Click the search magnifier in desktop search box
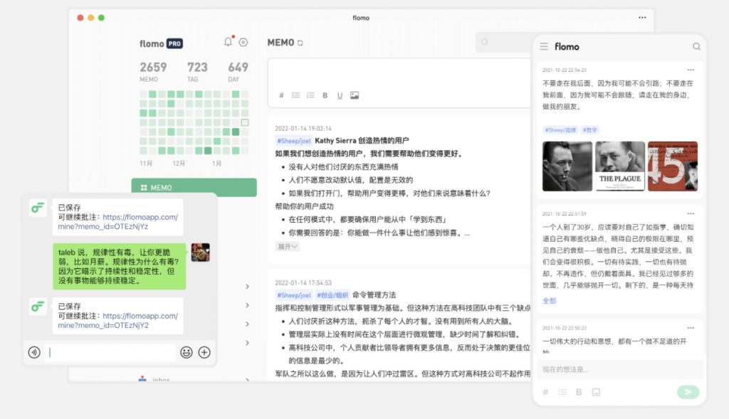Screen dimensions: 729x419 point(484,42)
